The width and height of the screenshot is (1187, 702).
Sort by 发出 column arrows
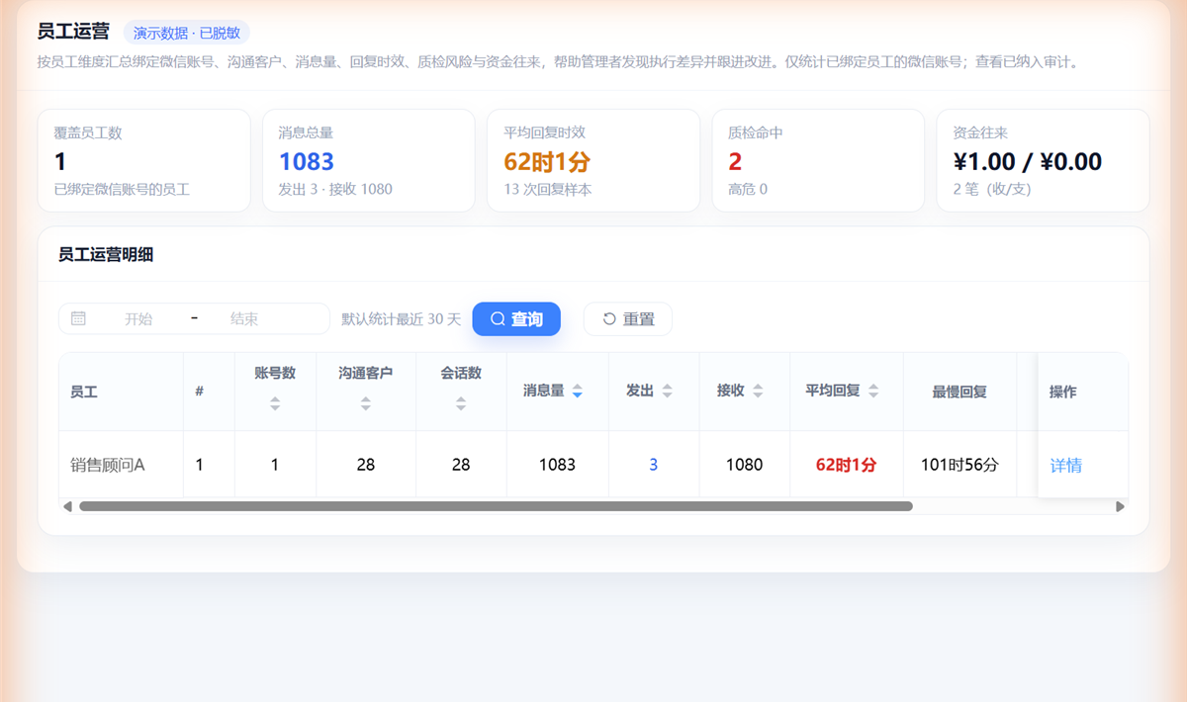tap(668, 392)
